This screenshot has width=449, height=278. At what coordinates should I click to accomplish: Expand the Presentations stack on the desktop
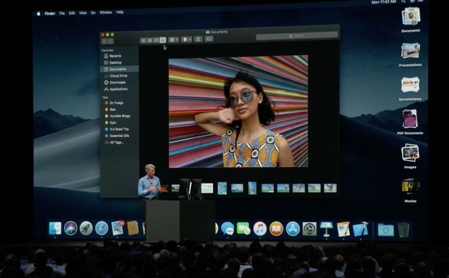coord(410,51)
